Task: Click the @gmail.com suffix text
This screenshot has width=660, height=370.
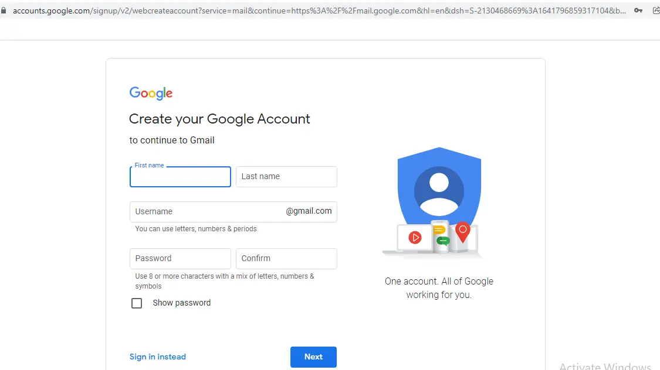Action: pyautogui.click(x=309, y=211)
